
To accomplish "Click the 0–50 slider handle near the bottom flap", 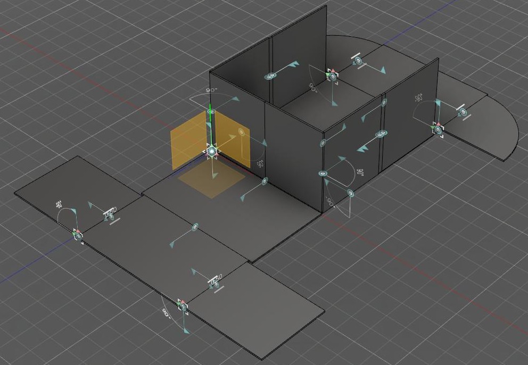I will point(214,281).
